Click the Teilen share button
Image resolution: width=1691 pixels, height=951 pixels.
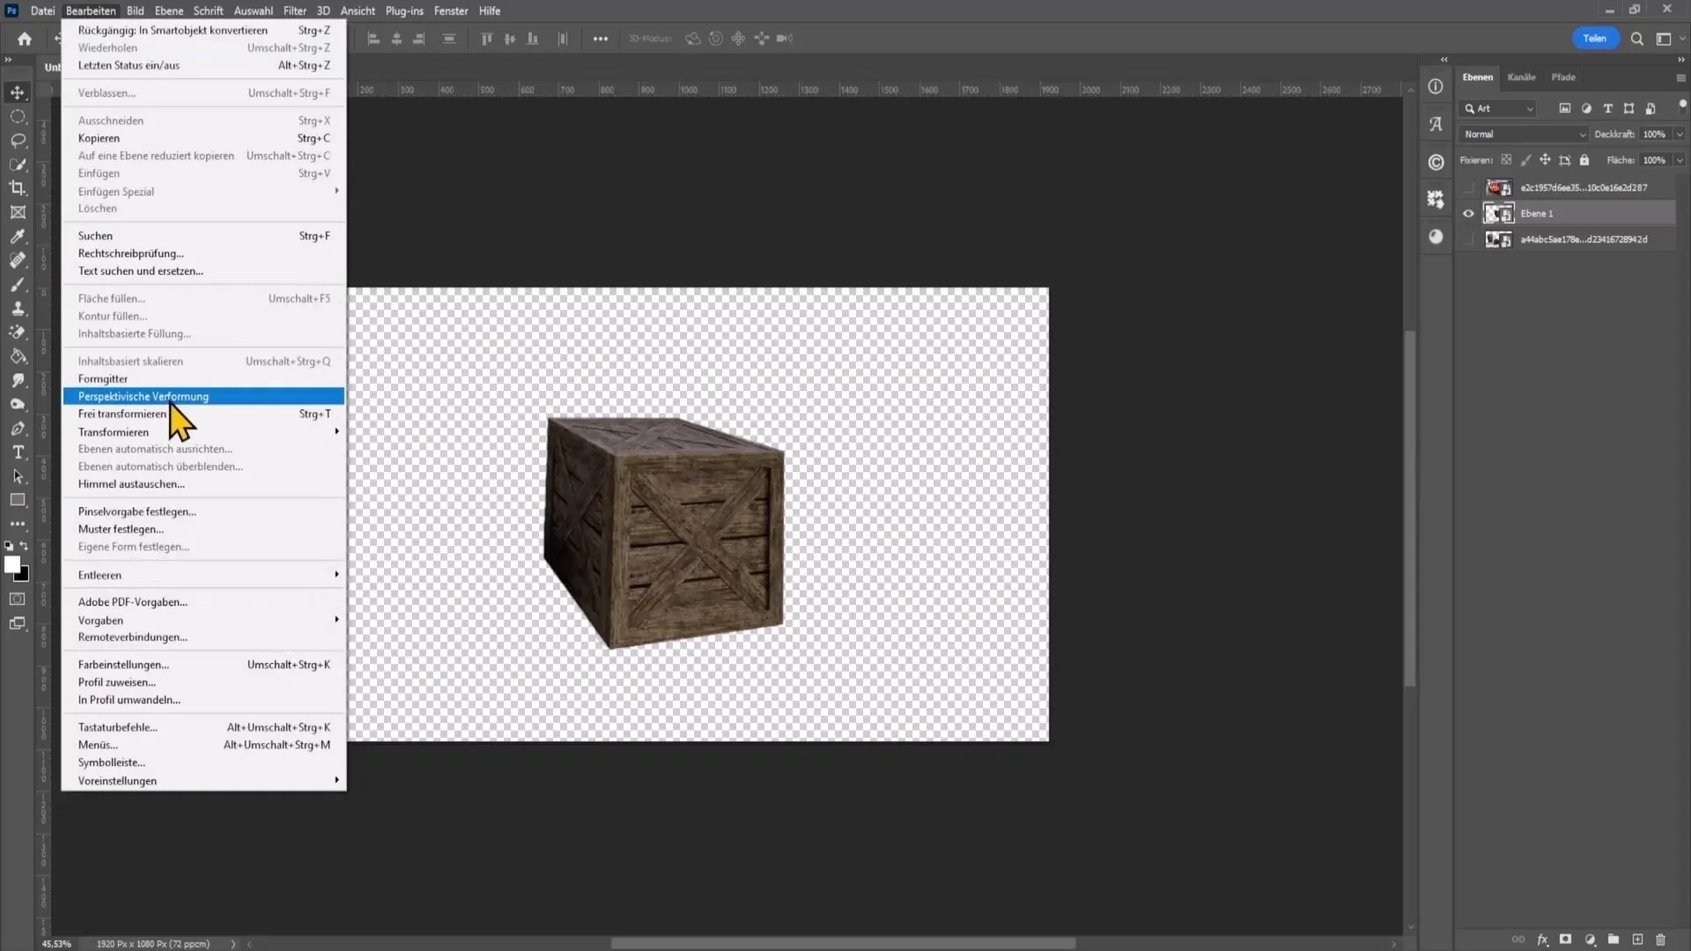pos(1595,39)
